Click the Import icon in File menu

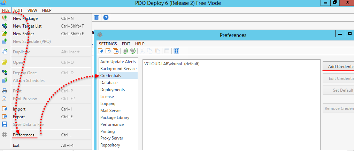(x=5, y=109)
